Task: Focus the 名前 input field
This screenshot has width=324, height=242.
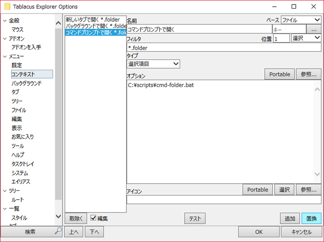Action: (199, 29)
